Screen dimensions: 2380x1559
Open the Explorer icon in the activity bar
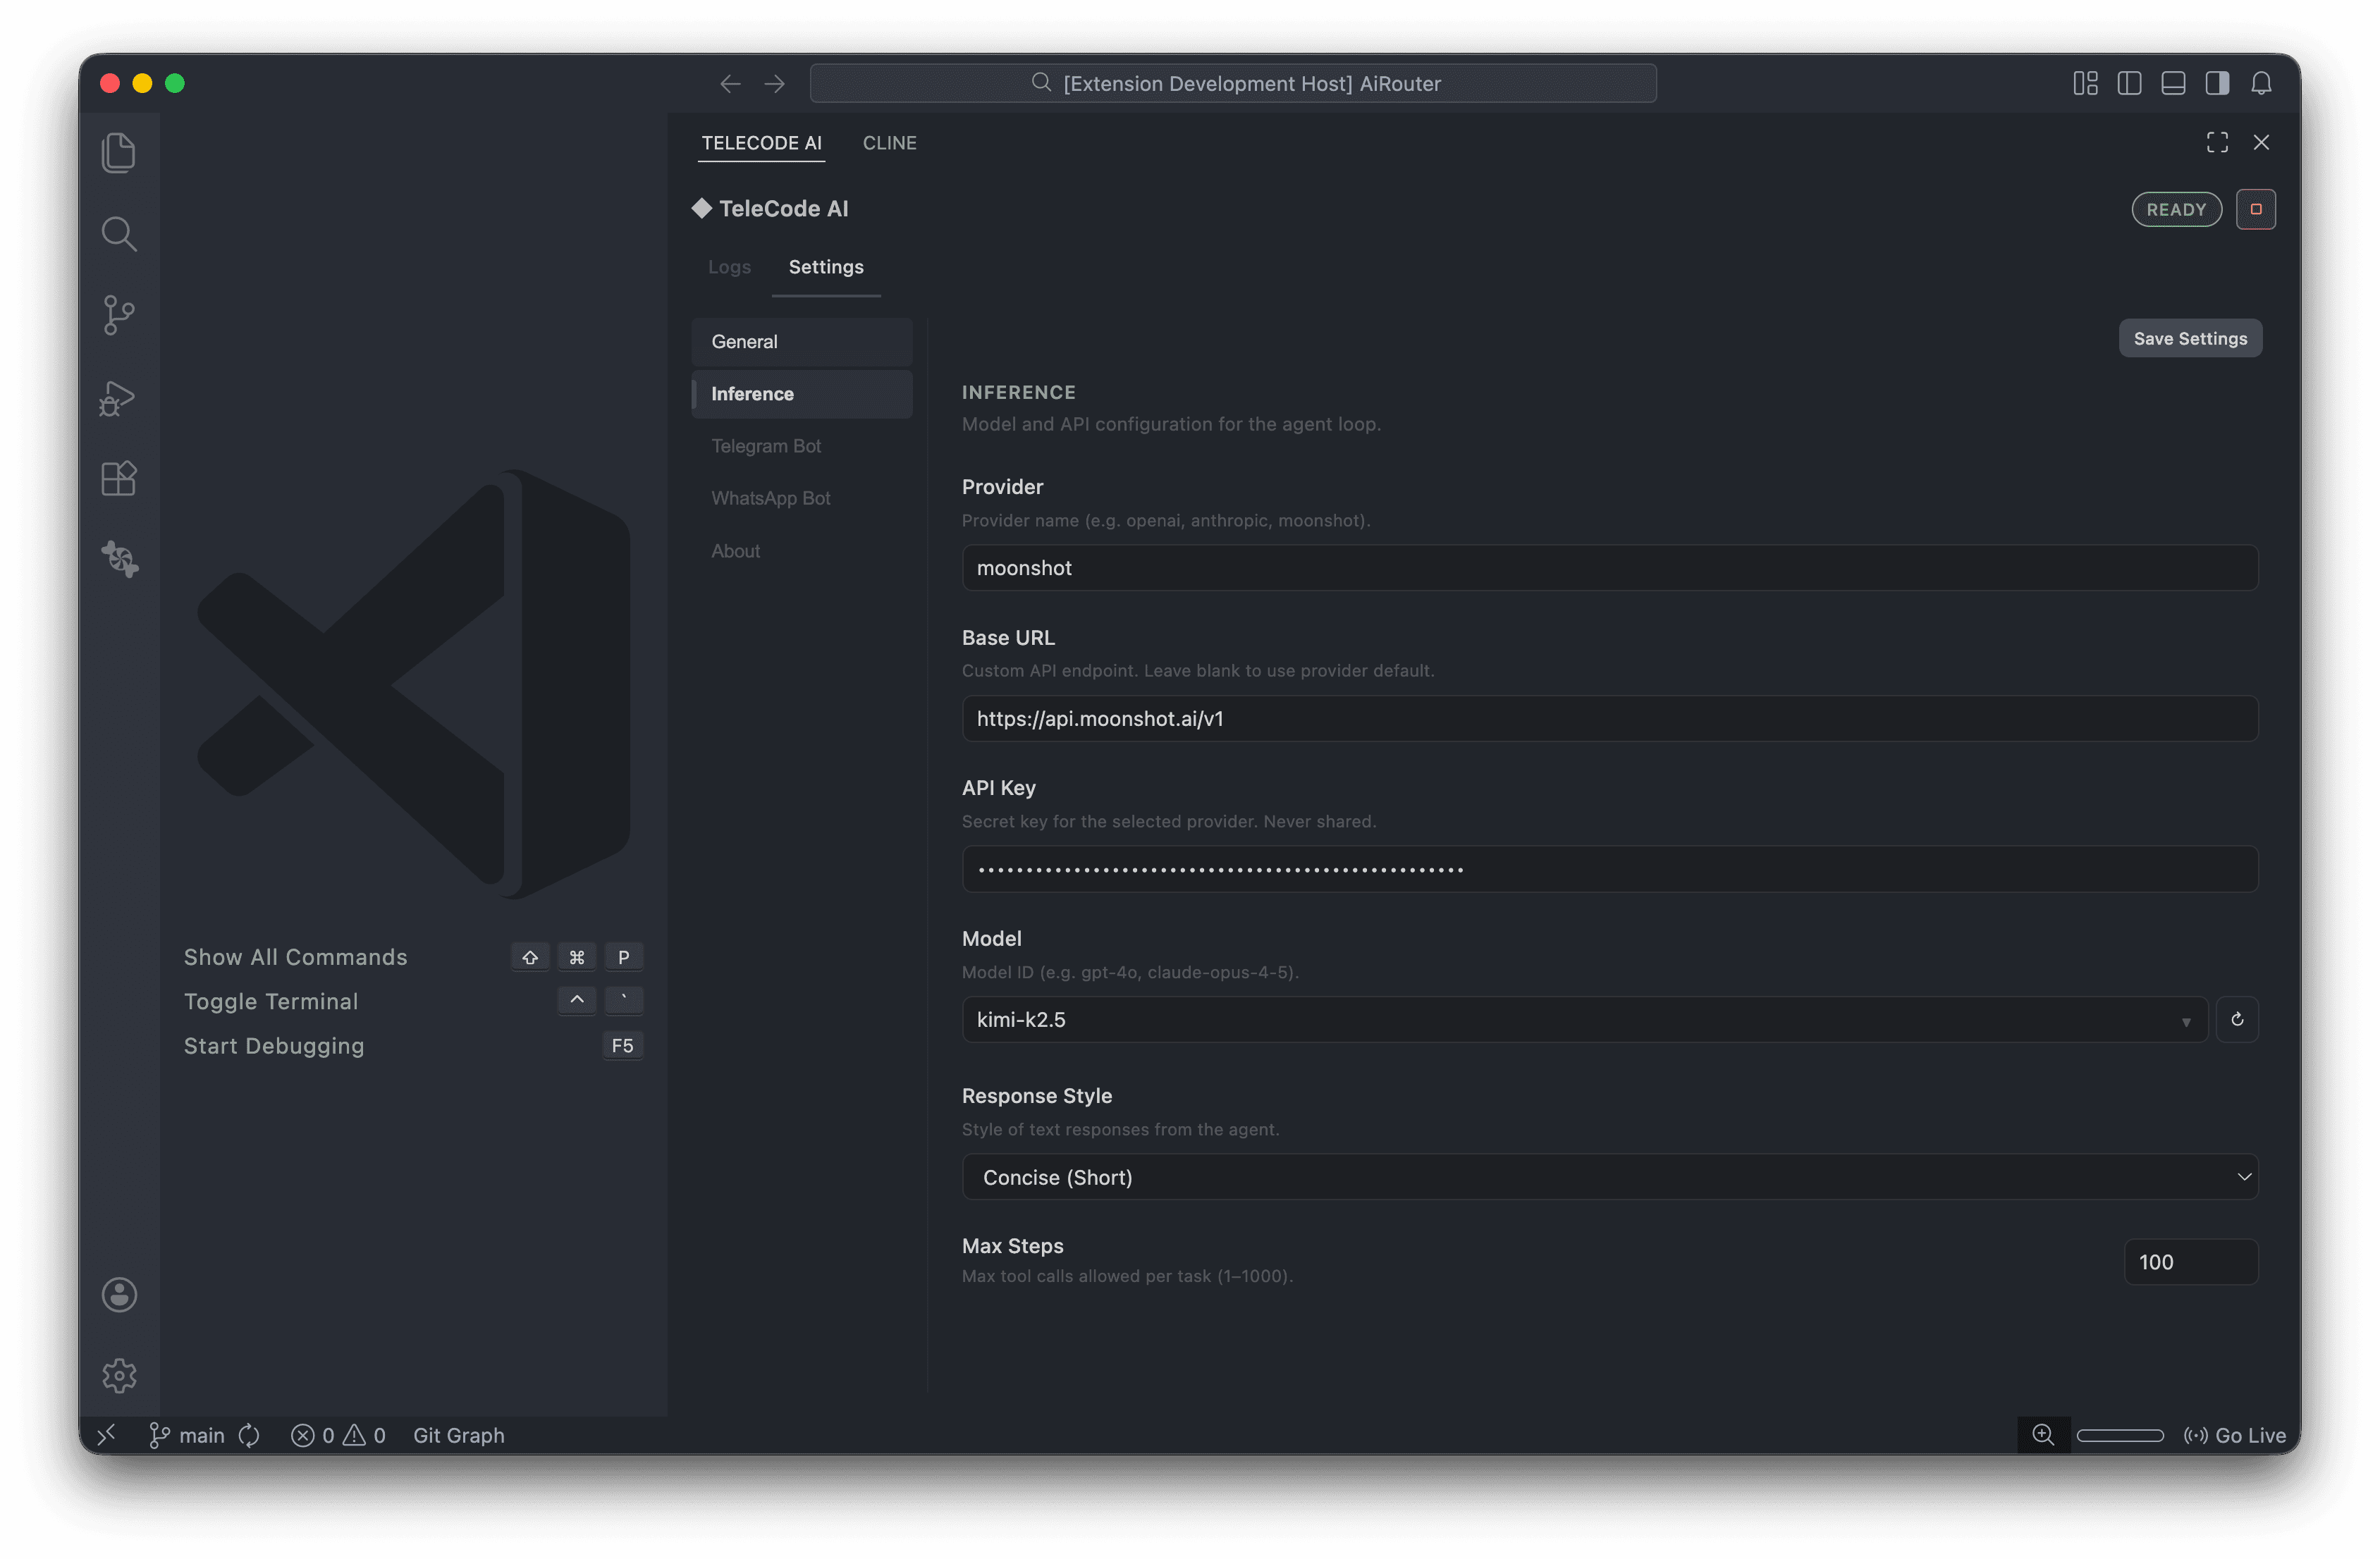pos(119,152)
